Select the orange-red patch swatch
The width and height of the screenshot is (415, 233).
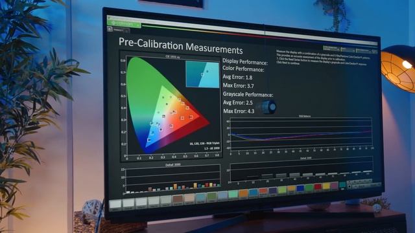[263, 192]
